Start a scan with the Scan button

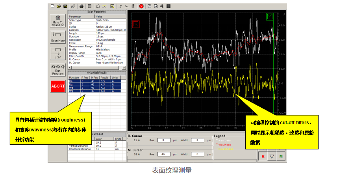point(58,54)
